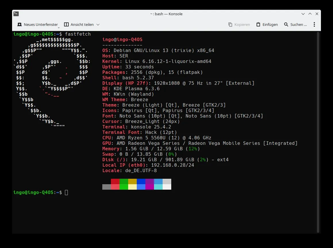This screenshot has width=333, height=248.
Task: Minimize the Konsole window
Action: (303, 14)
